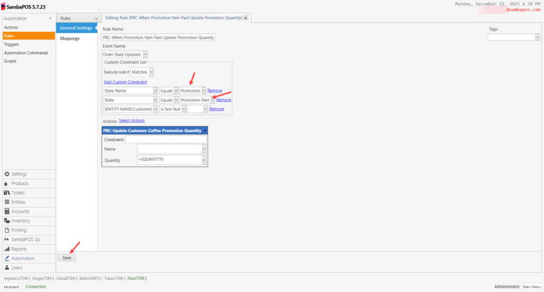Open the Products section icon
This screenshot has height=292, width=544.
[x=7, y=184]
